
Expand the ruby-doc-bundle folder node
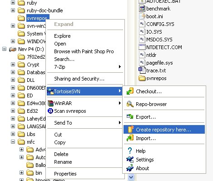click(13, 10)
